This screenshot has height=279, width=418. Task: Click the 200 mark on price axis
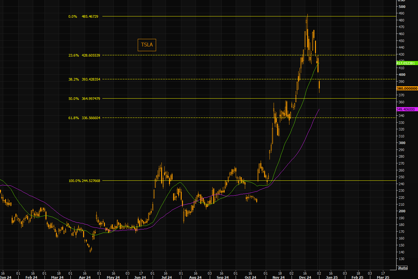(402, 211)
